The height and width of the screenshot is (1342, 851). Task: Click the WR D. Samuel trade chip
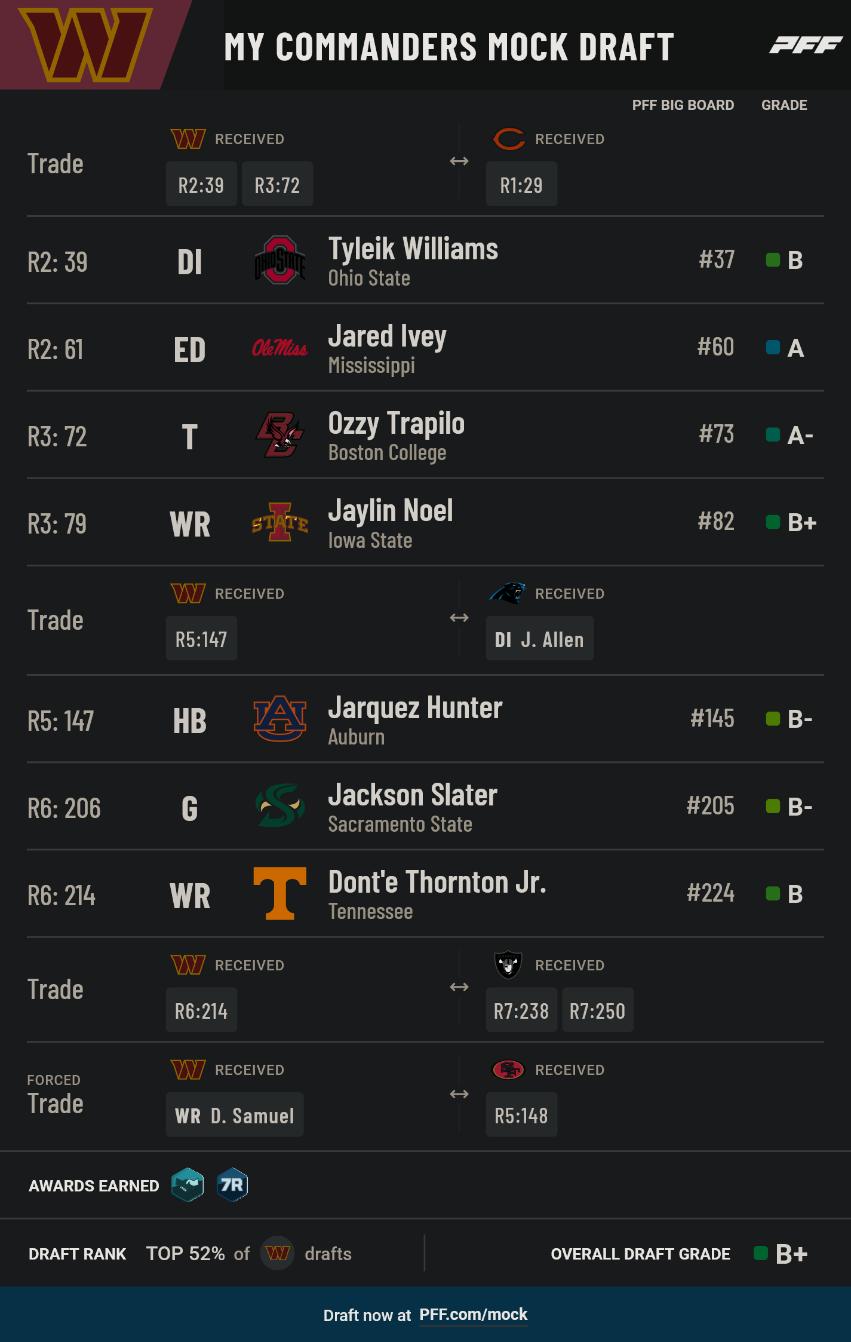[235, 1115]
